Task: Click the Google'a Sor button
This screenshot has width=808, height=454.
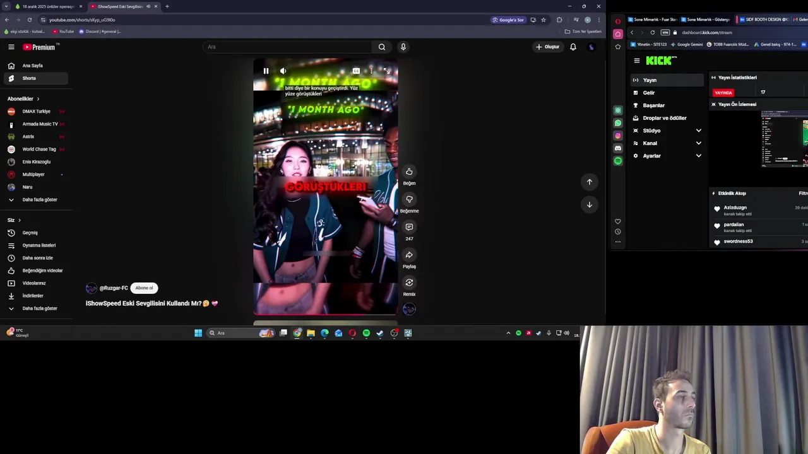Action: [508, 20]
